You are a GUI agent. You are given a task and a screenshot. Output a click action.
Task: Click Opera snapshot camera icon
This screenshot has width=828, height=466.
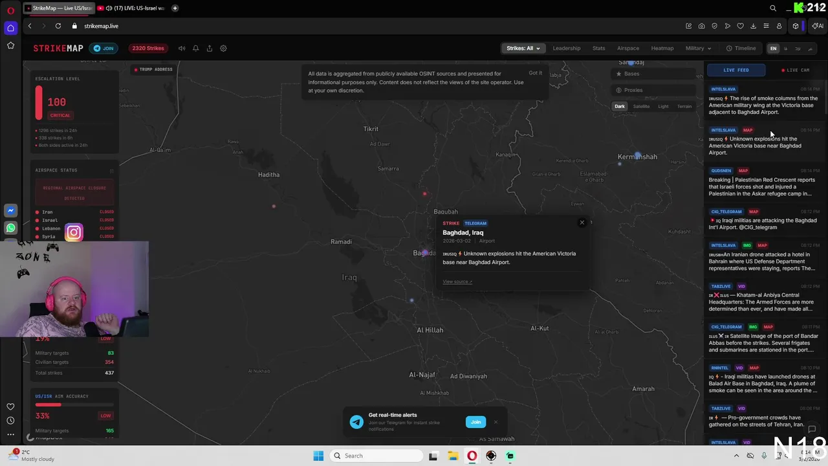(701, 26)
